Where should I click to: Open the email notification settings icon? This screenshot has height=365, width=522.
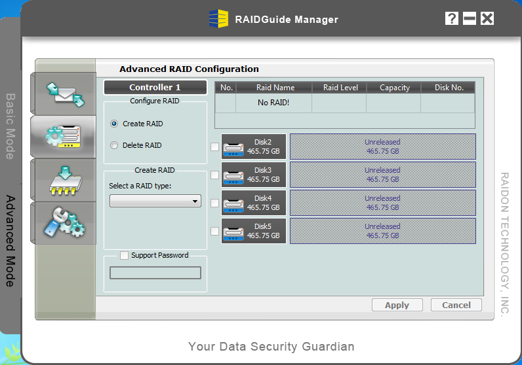point(64,92)
